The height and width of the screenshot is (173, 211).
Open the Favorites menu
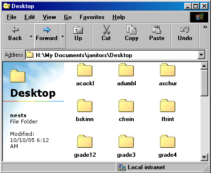tap(92, 17)
